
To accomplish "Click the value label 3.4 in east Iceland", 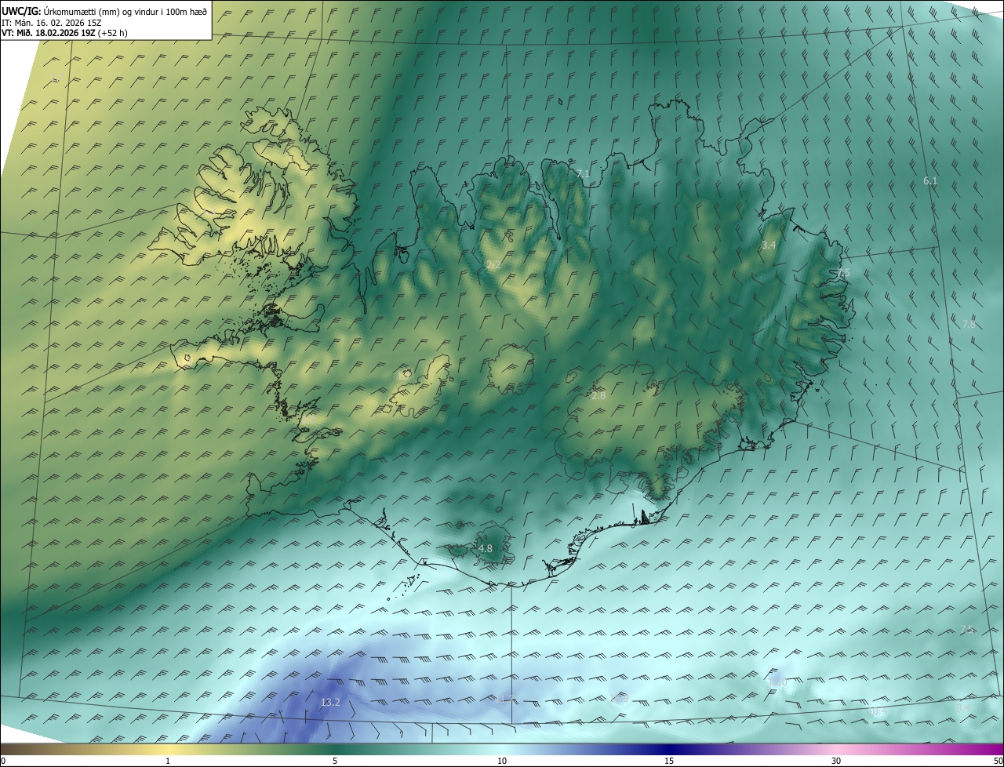I will [769, 245].
